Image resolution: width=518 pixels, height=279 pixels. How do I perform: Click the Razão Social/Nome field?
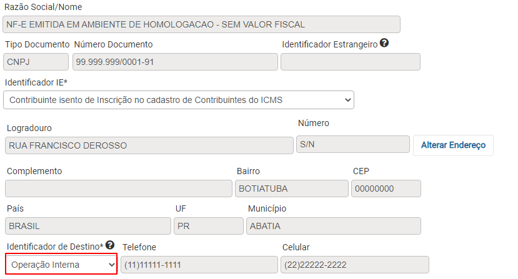point(202,24)
